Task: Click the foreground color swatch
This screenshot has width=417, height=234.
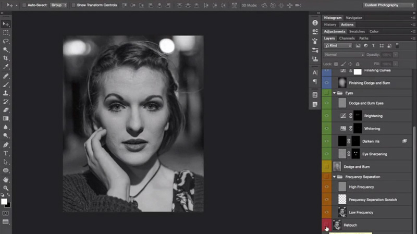Action: 4,201
